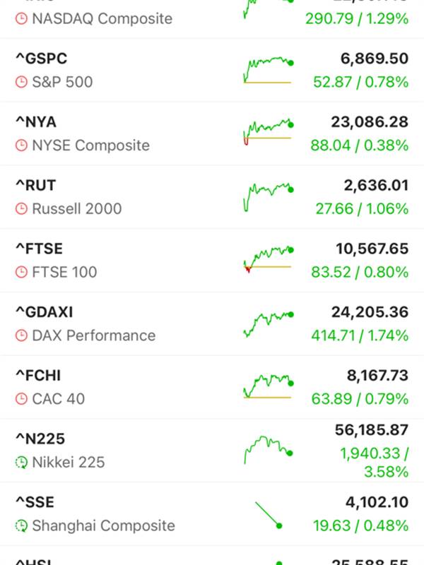
Task: Open the DAX Performance sparkline chart
Action: tap(268, 323)
